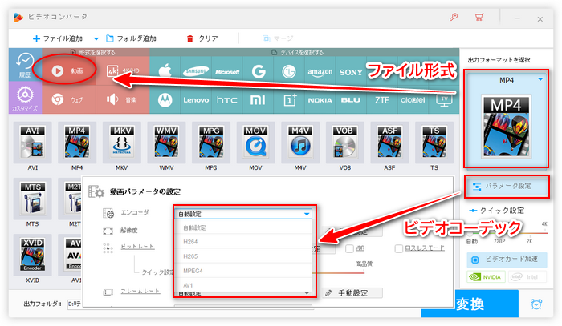Toggle the lossless mode (ロスレスモード) checkbox
The width and height of the screenshot is (562, 326).
click(399, 248)
